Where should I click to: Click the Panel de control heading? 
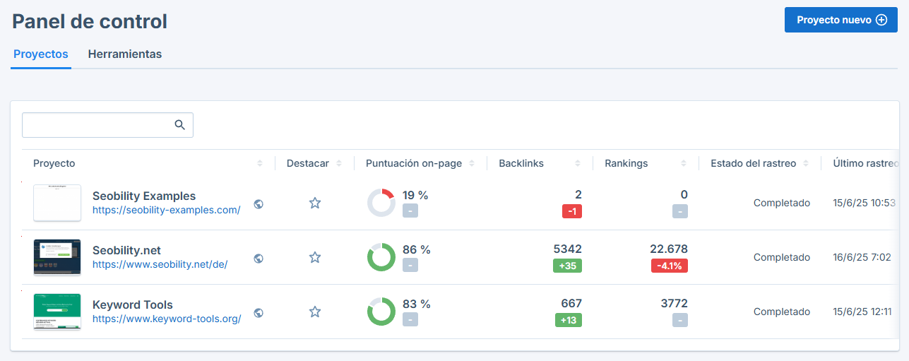90,21
